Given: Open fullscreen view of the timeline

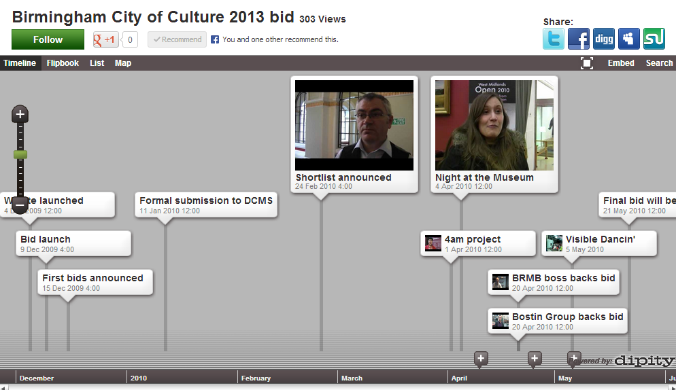Looking at the screenshot, I should [x=587, y=63].
